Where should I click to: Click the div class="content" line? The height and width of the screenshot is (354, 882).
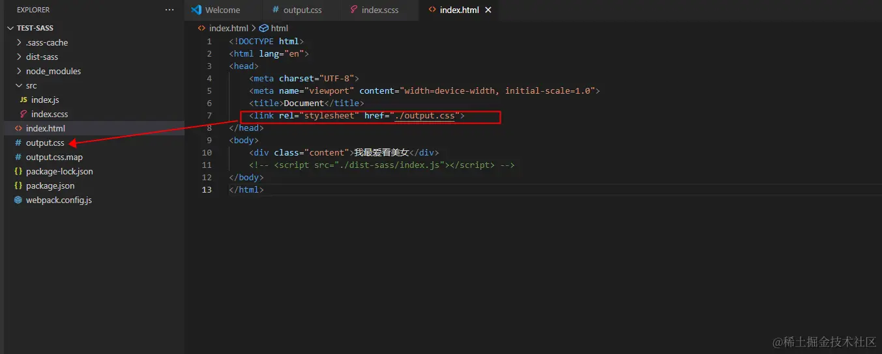pos(344,153)
